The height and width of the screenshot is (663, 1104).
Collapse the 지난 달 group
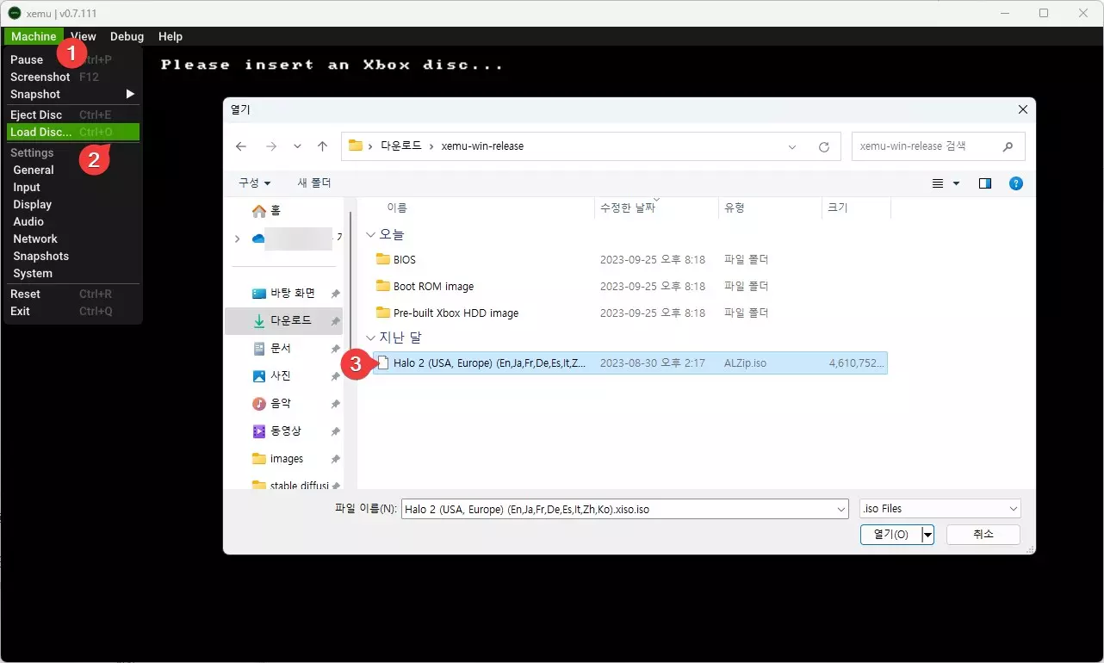[x=370, y=338]
